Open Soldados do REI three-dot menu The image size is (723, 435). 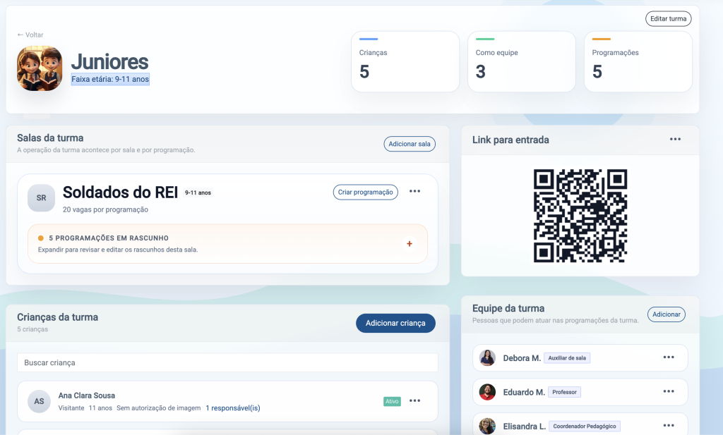tap(415, 192)
